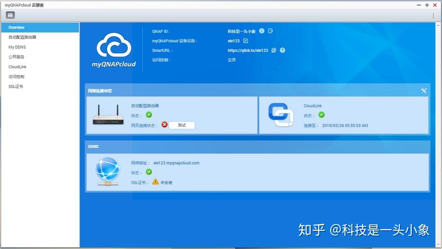The image size is (442, 249).
Task: Click the SSL certificate warning triangle
Action: click(156, 181)
